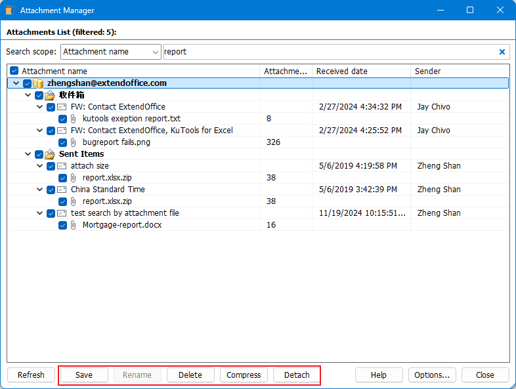Click the Detach button
Screen dimensions: 516x389
point(297,375)
